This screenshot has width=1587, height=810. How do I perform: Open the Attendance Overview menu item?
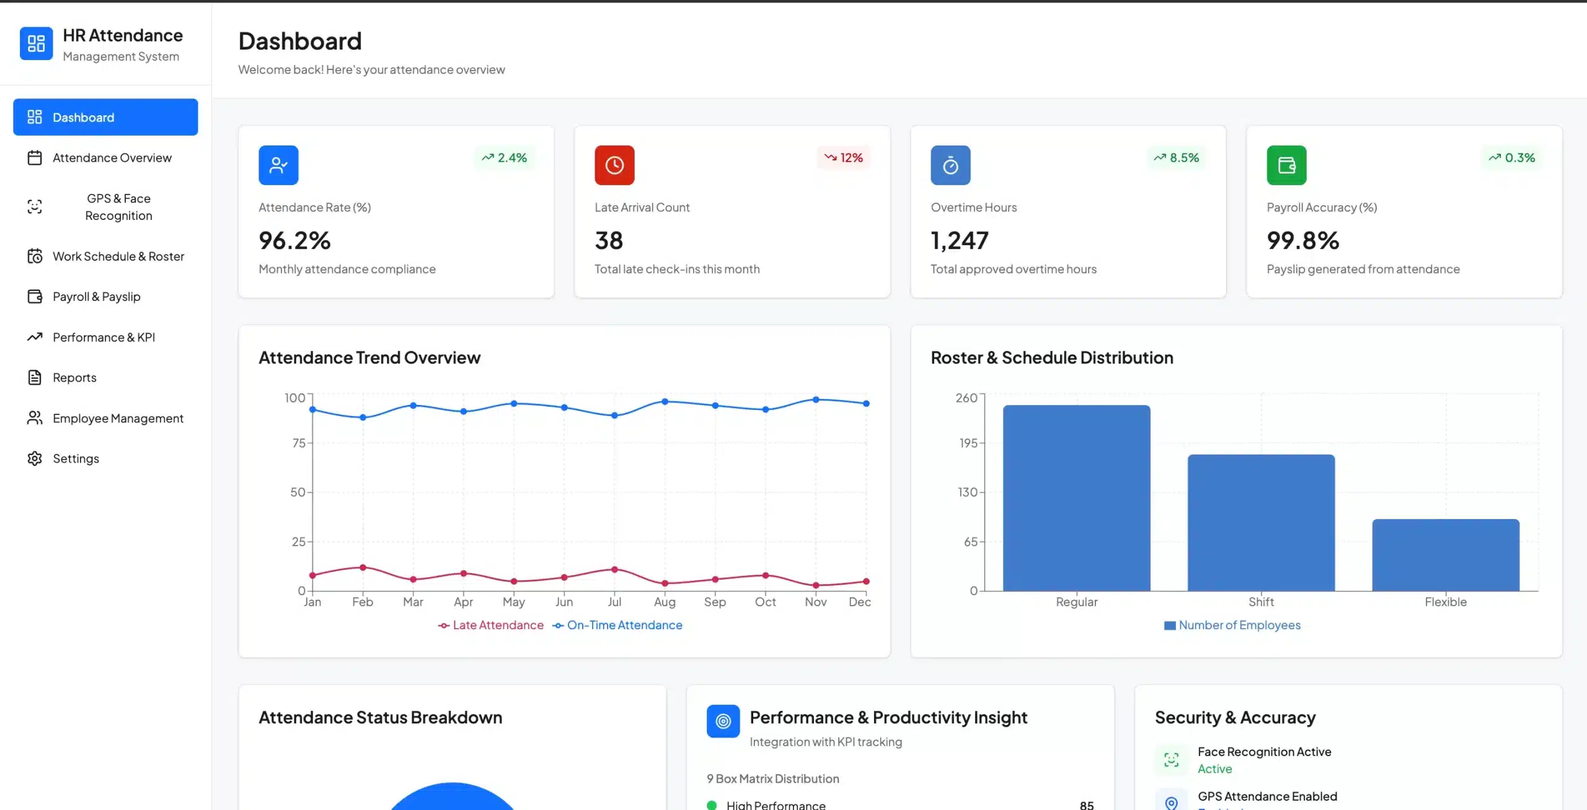112,158
